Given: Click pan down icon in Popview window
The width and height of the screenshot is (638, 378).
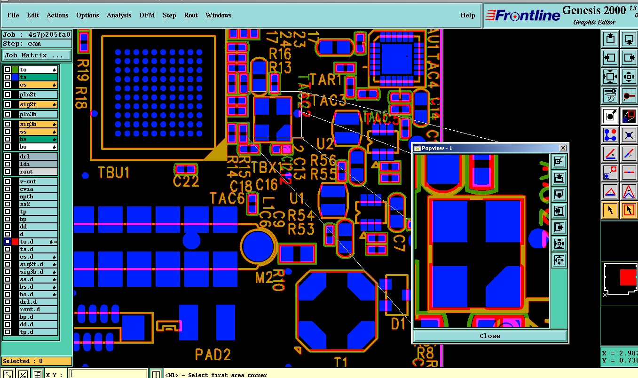Looking at the screenshot, I should point(559,194).
